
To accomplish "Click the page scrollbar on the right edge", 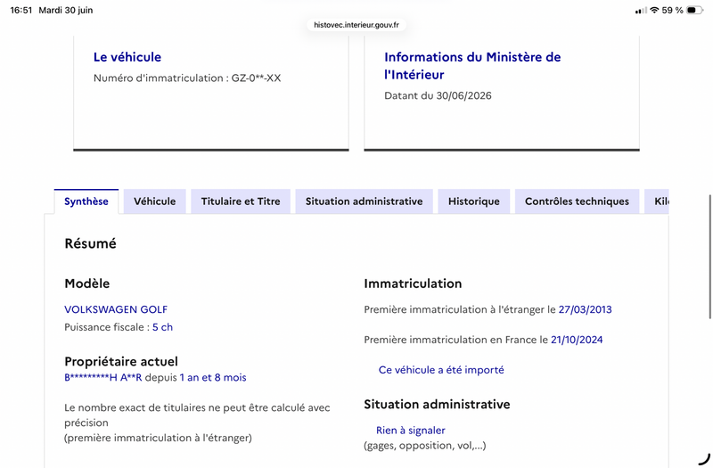I will click(709, 257).
